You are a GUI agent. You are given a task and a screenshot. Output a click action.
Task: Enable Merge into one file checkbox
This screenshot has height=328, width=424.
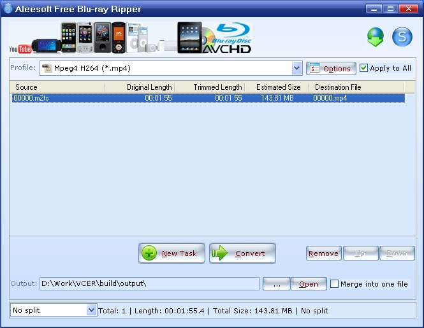[334, 284]
